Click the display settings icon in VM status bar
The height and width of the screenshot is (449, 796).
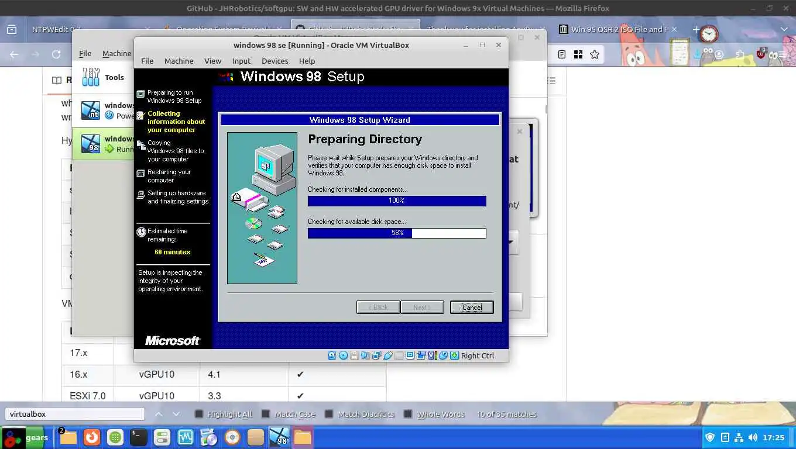click(410, 355)
